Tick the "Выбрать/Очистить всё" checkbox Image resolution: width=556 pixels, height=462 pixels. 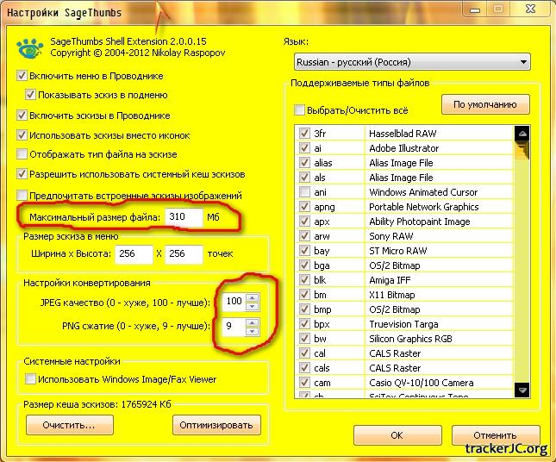tap(299, 110)
